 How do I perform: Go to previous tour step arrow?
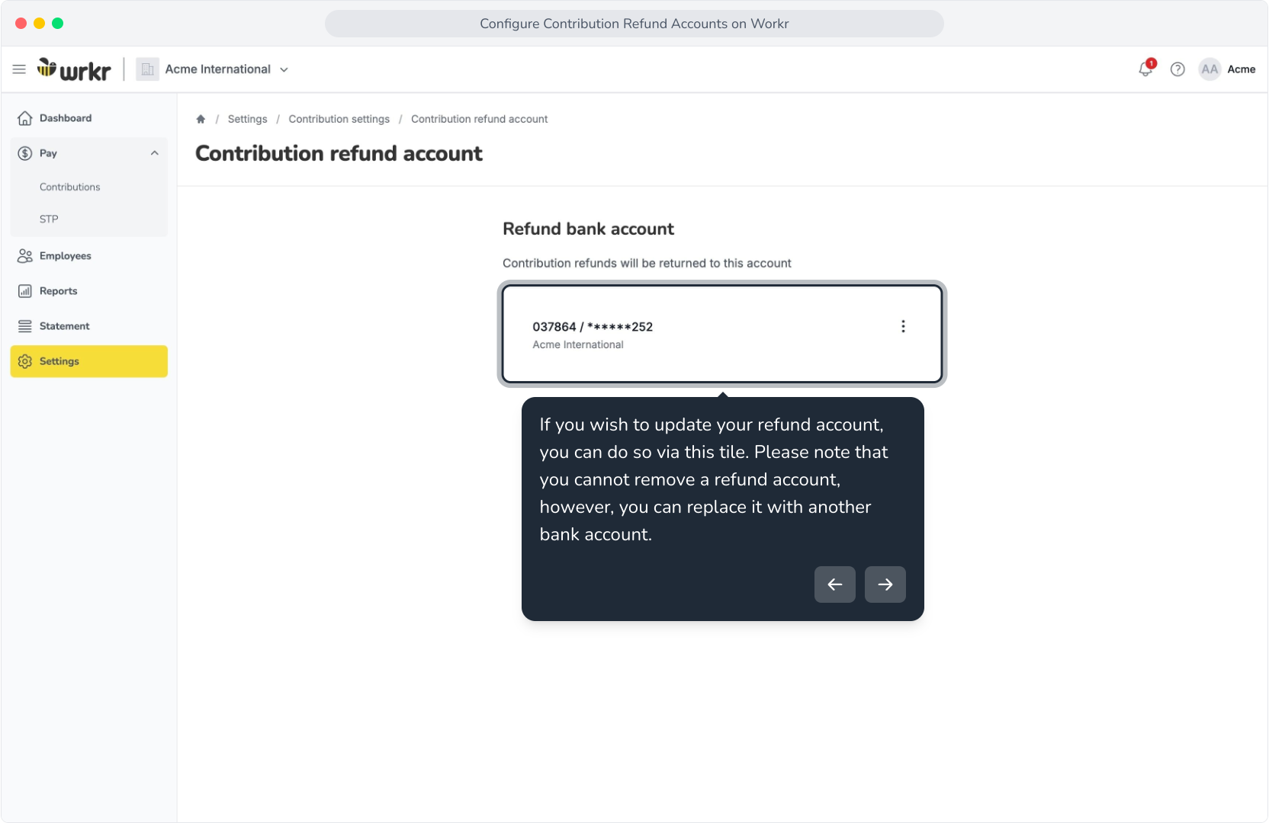tap(835, 584)
